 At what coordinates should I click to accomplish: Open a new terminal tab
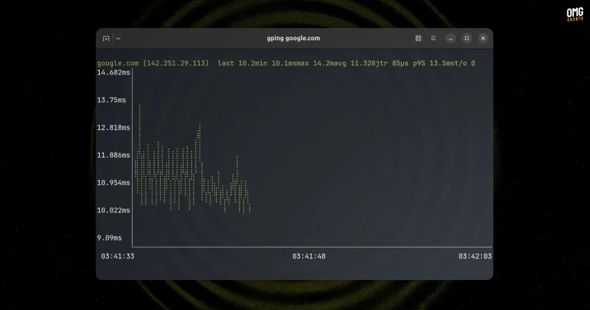106,39
